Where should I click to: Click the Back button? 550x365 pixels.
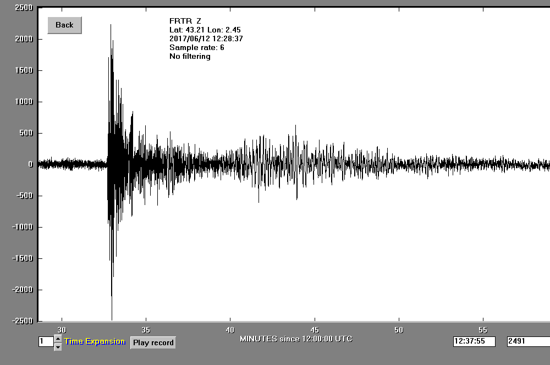tap(64, 25)
